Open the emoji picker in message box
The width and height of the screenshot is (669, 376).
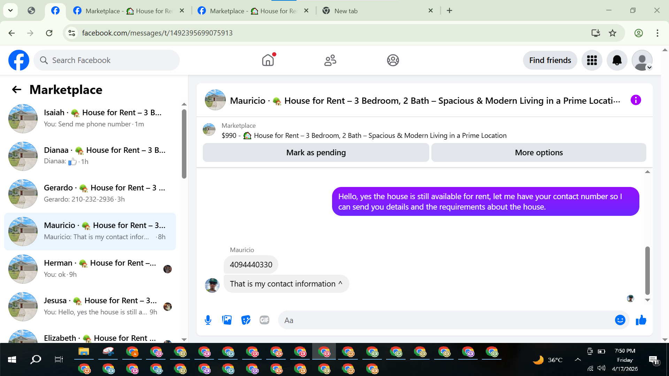point(620,320)
